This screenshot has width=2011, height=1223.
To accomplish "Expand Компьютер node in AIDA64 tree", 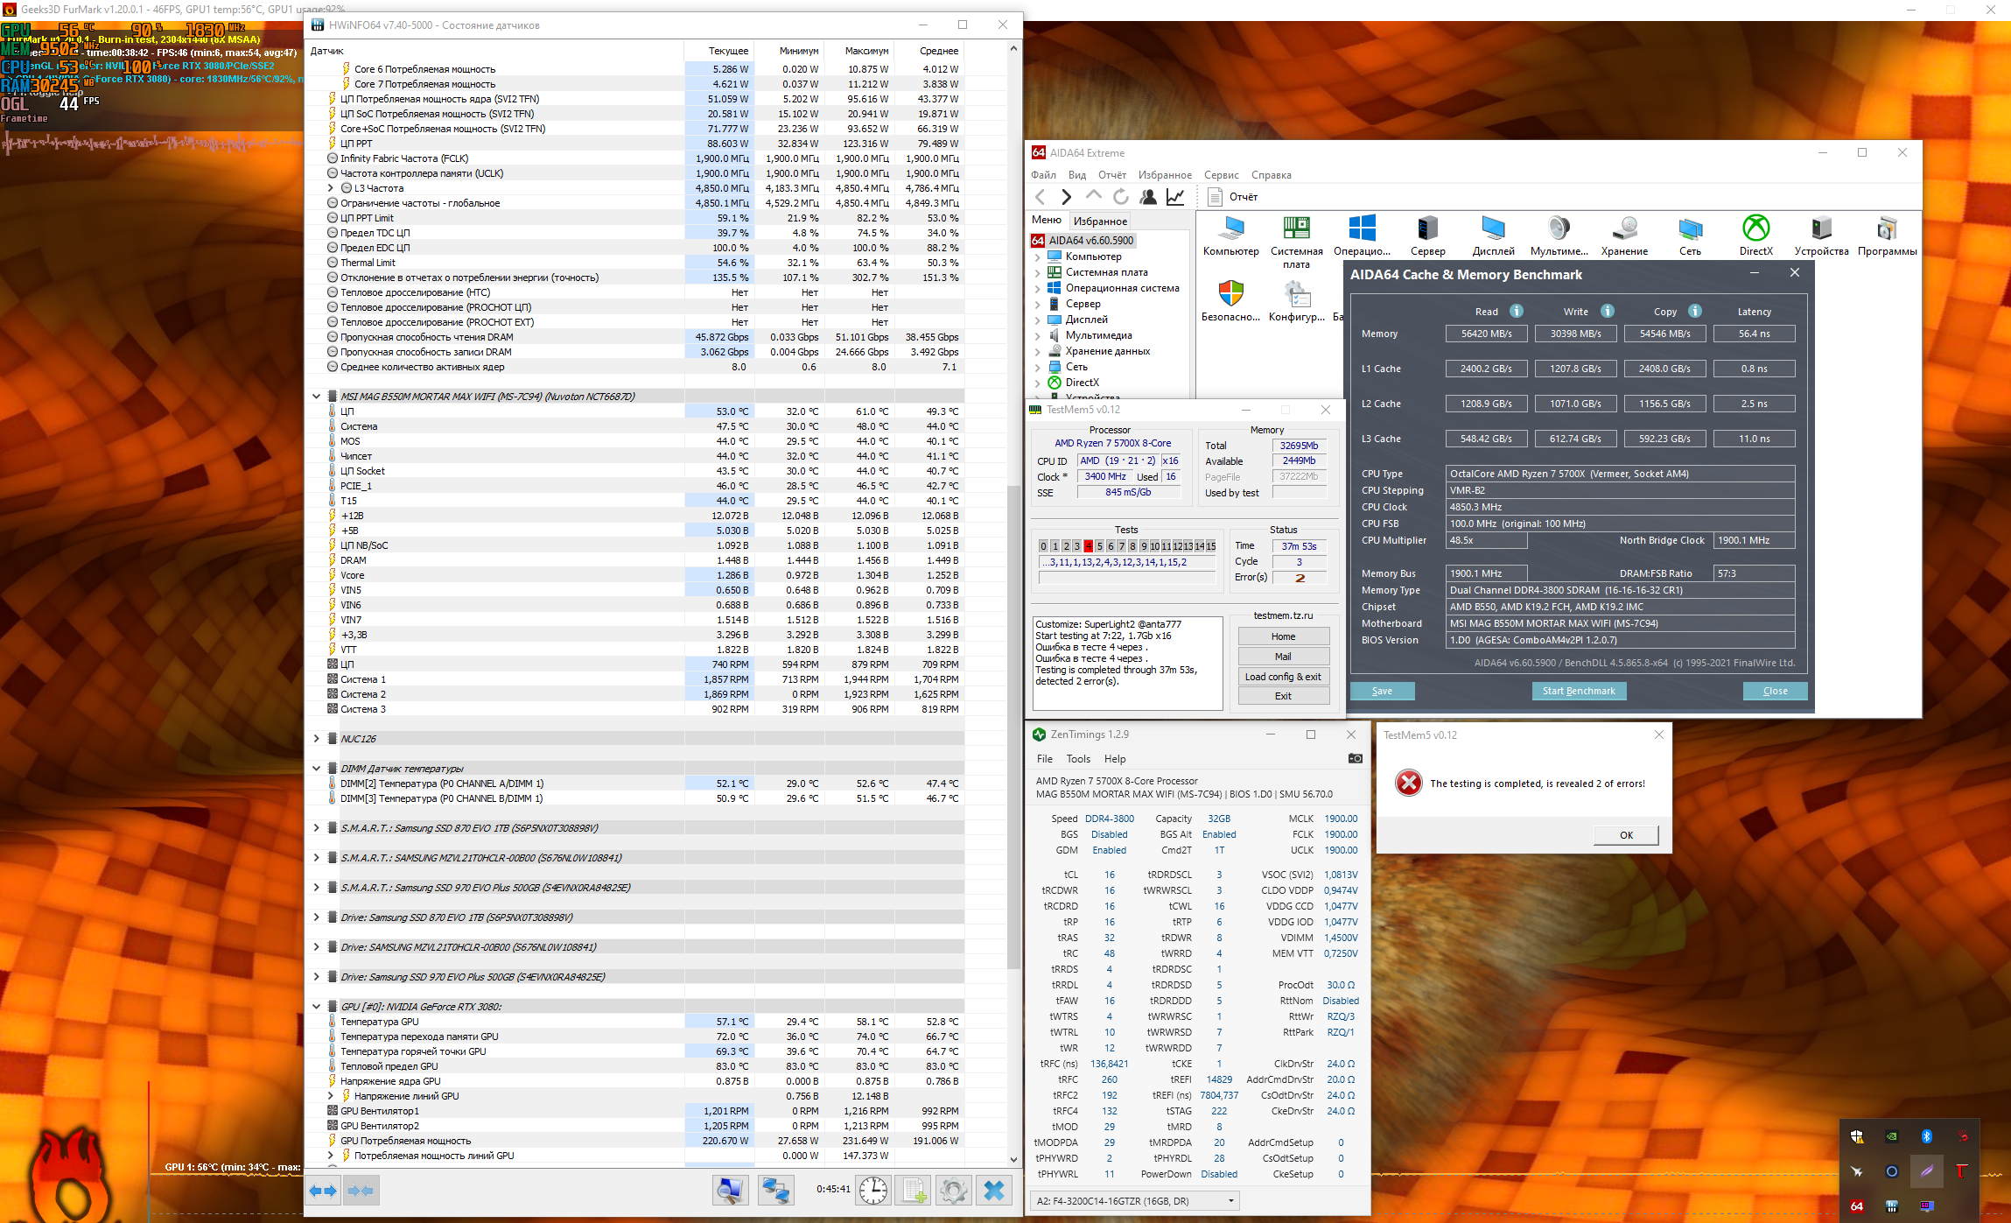I will tap(1038, 257).
